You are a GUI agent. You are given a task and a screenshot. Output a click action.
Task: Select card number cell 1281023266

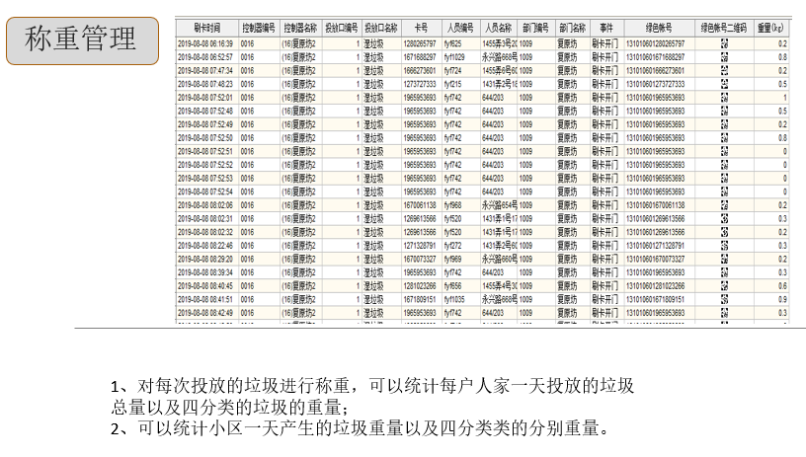(x=420, y=286)
